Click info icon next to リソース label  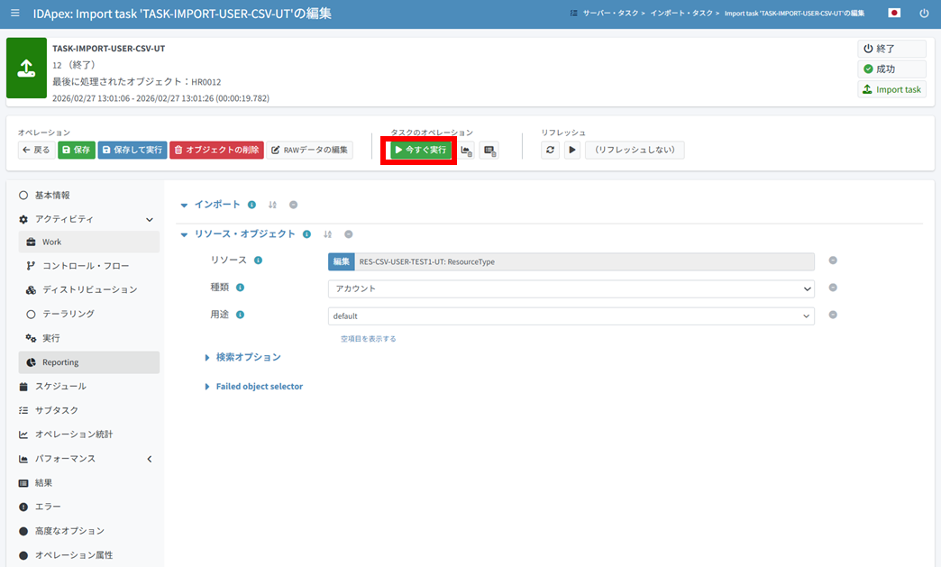click(x=258, y=261)
